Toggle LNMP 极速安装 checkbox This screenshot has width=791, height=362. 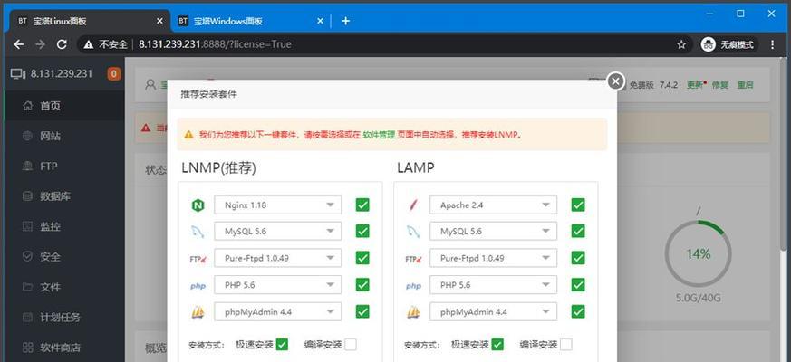pos(282,345)
